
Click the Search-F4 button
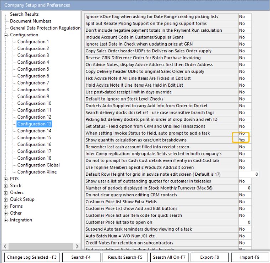(81, 257)
